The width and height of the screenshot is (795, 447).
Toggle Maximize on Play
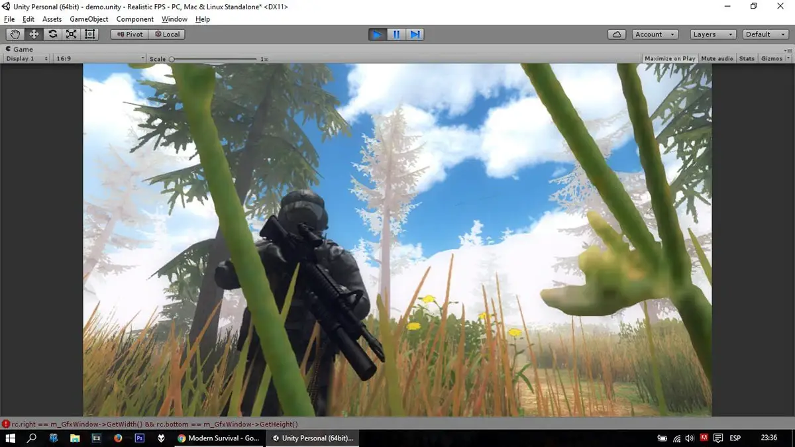point(670,58)
